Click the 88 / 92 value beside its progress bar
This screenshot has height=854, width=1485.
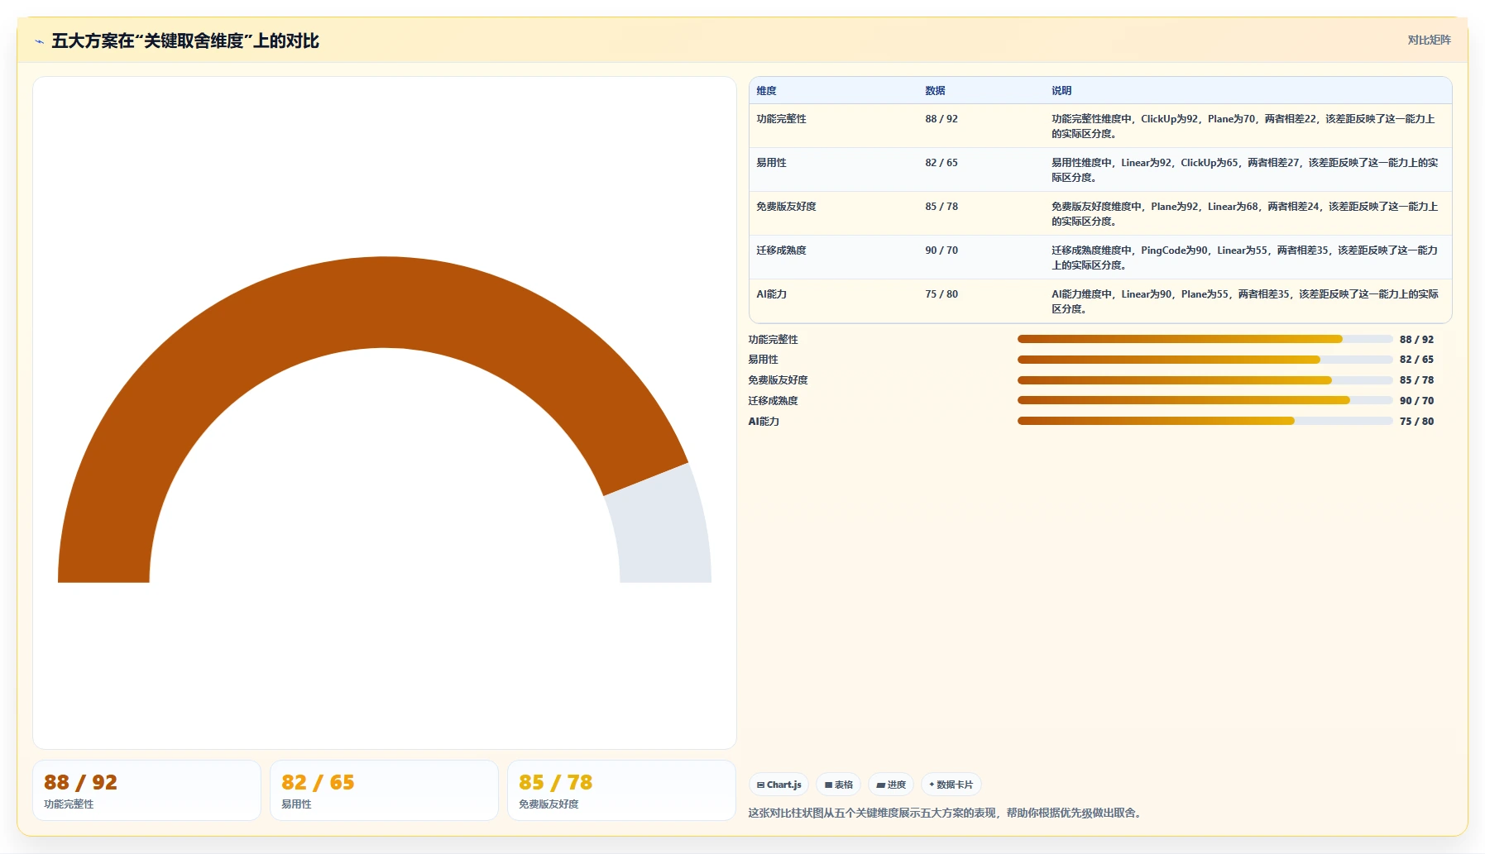(x=1416, y=340)
